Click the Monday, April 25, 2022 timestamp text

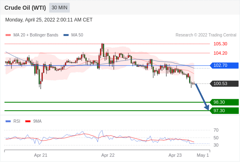click(x=49, y=20)
